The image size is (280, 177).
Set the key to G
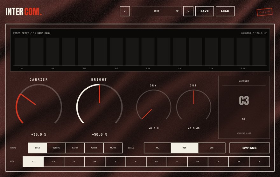tap(177, 162)
